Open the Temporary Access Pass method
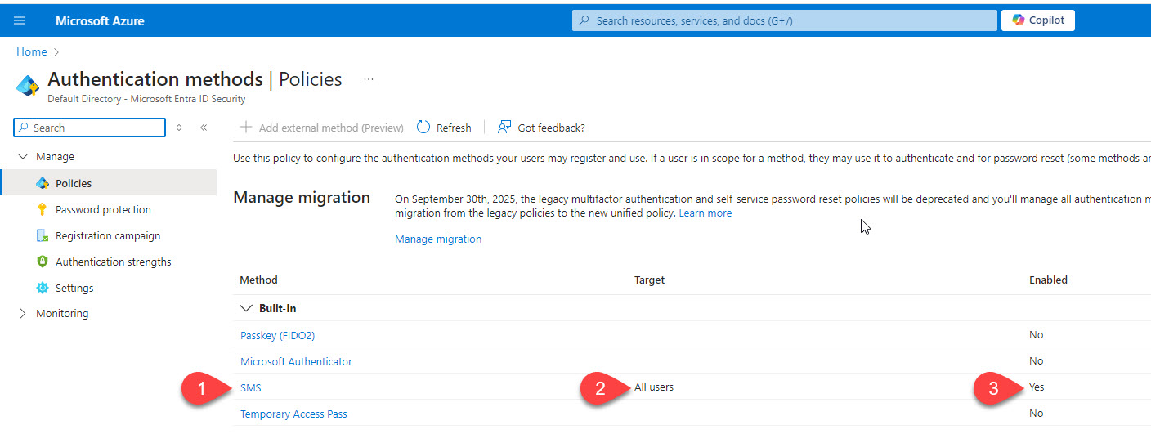1151x434 pixels. (x=293, y=414)
